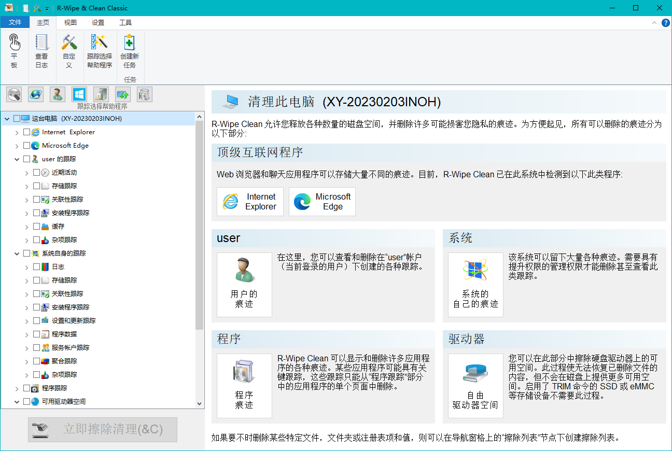Collapse the ribbon with the up chevron

pyautogui.click(x=654, y=23)
